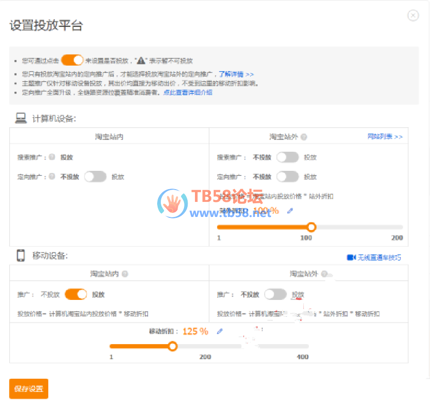Open 网站列表 >> link
This screenshot has width=430, height=407.
pos(385,137)
